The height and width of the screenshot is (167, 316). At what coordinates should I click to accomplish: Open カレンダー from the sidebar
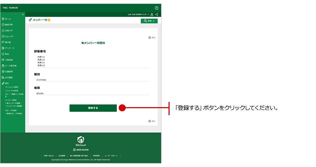point(9,36)
